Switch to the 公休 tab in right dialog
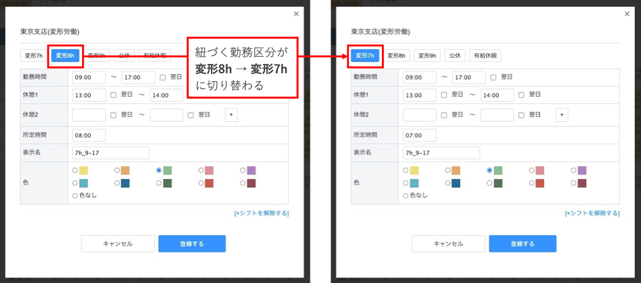641x283 pixels. click(453, 56)
